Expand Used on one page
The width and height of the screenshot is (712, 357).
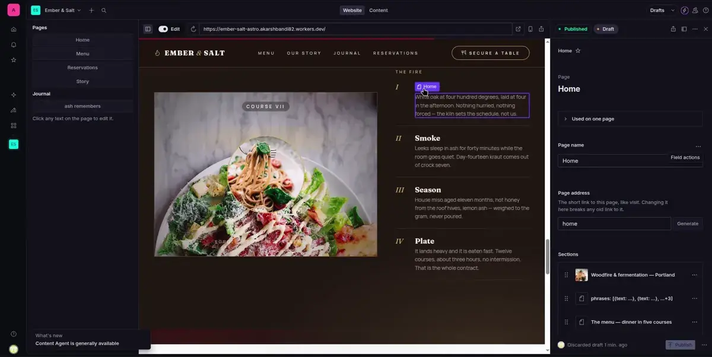click(x=631, y=119)
